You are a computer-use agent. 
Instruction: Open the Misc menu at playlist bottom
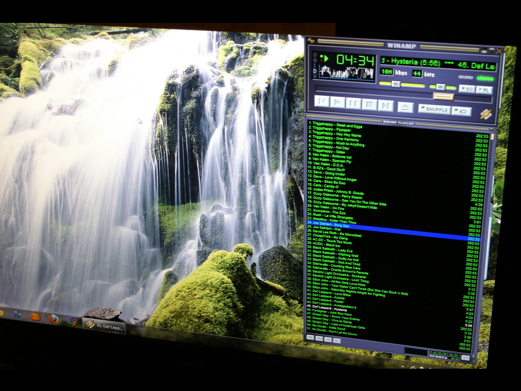(337, 341)
